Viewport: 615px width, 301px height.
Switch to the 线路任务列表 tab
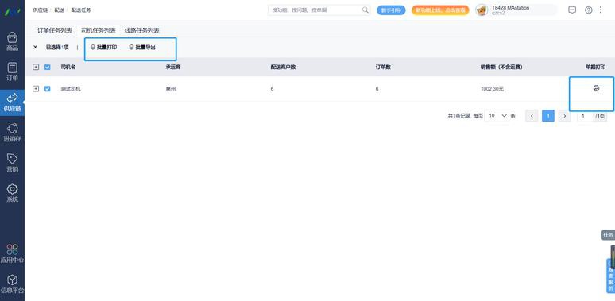tap(142, 30)
